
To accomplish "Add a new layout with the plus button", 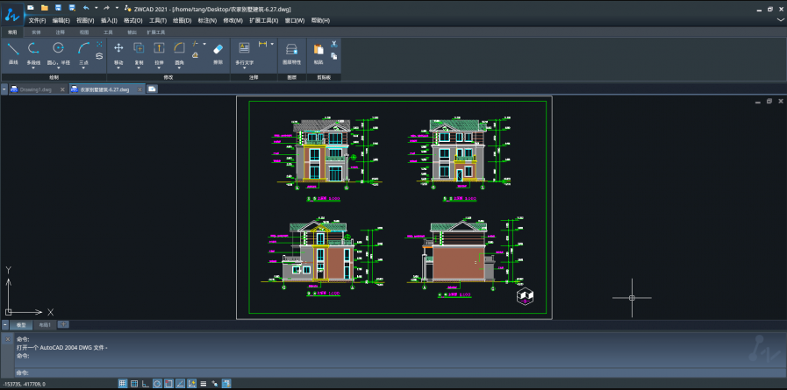I will pyautogui.click(x=63, y=324).
